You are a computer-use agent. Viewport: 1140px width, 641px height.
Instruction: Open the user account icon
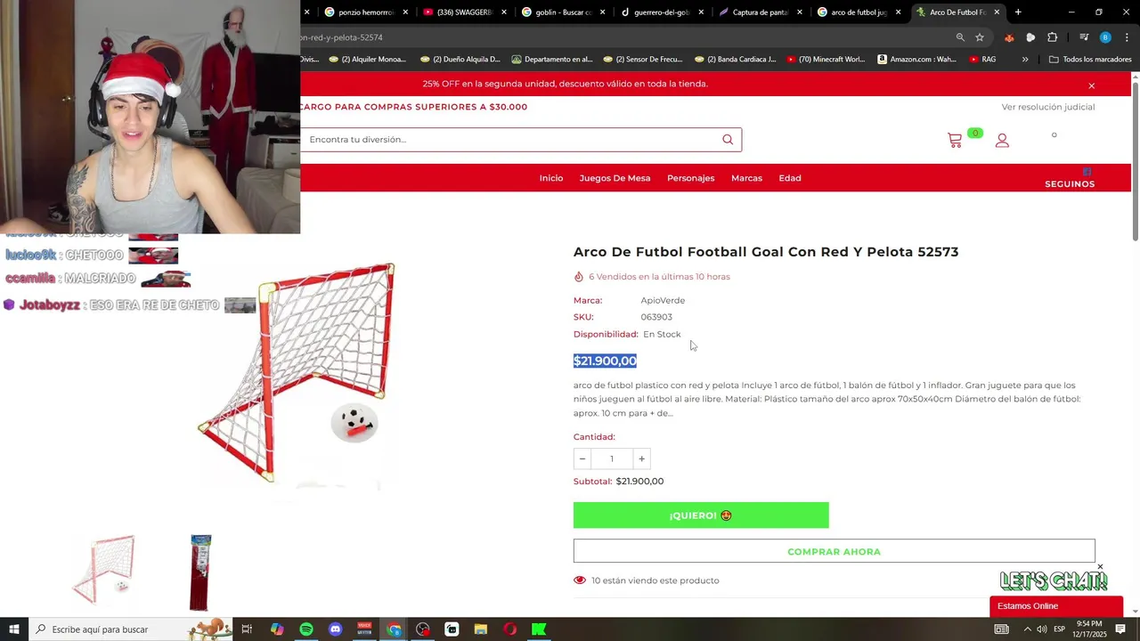(x=1002, y=140)
